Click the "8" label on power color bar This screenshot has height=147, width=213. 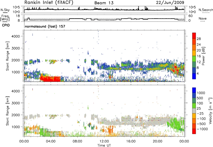(198, 68)
